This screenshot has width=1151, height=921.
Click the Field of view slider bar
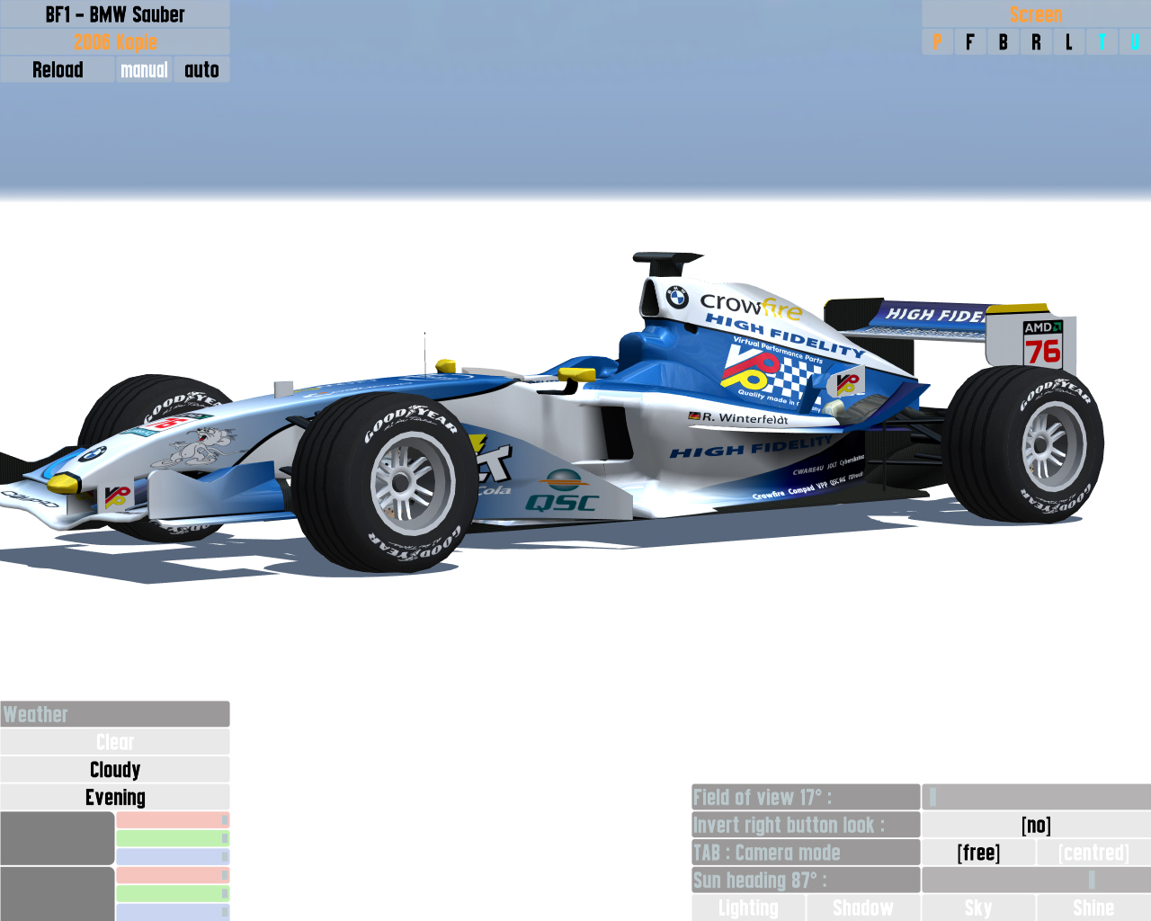click(x=1036, y=797)
